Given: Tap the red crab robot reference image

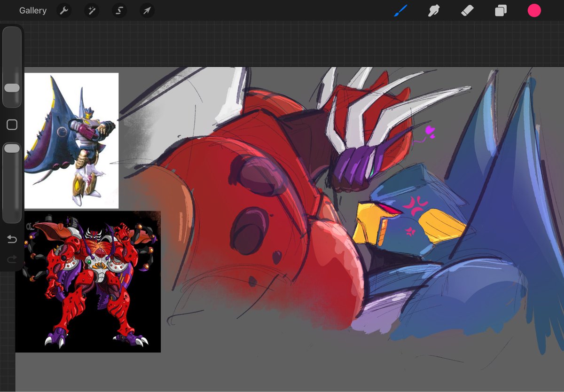Looking at the screenshot, I should (x=88, y=282).
